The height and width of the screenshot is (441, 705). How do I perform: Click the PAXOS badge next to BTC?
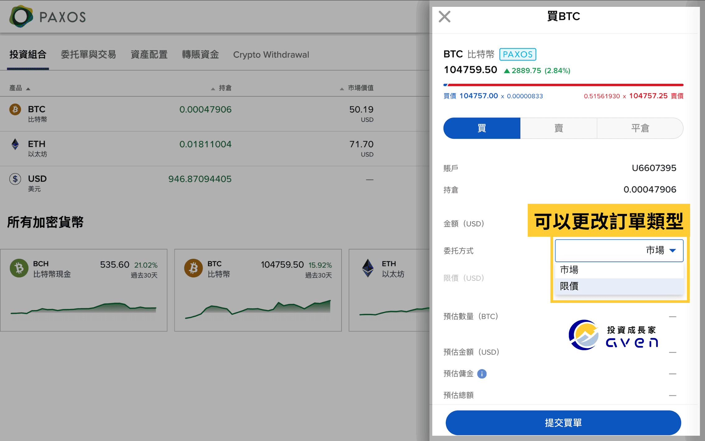[518, 54]
